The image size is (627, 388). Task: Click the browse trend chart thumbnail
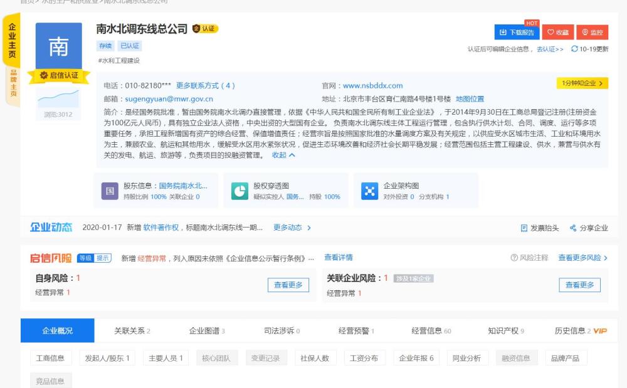[x=58, y=98]
